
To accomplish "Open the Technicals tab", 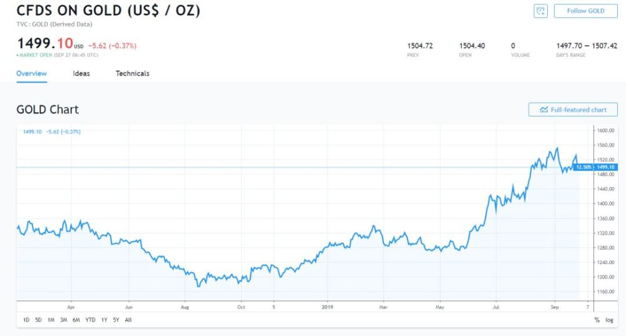I will point(132,73).
